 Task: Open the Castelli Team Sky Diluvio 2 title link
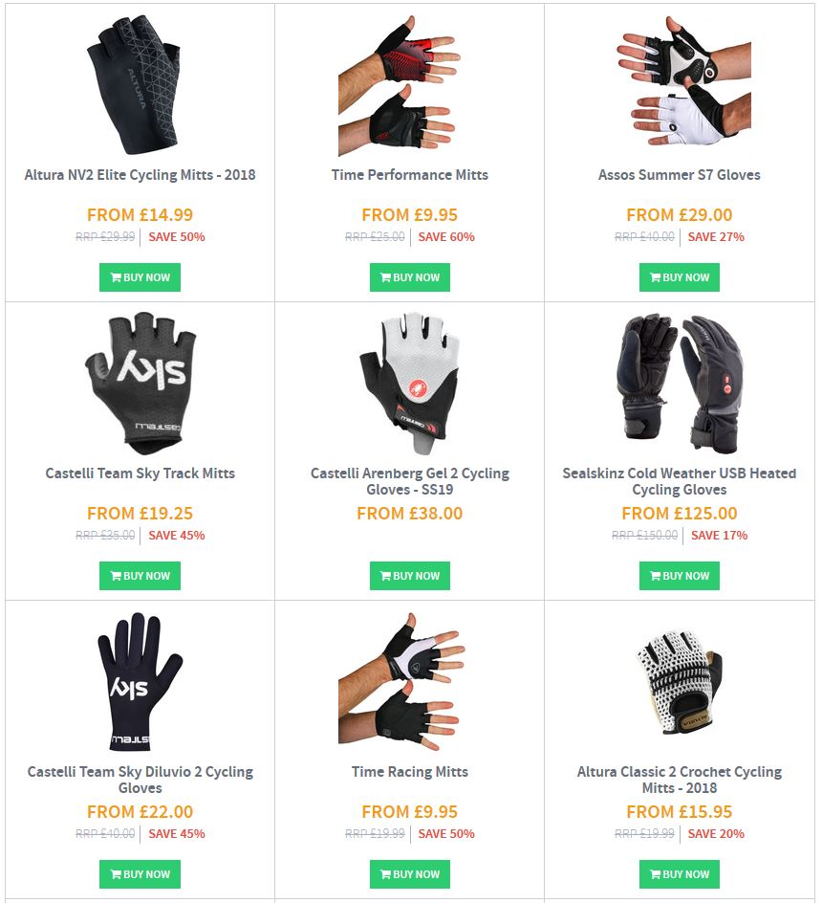[140, 780]
